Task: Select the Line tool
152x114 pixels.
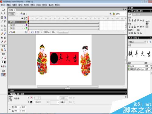Action: [2, 22]
